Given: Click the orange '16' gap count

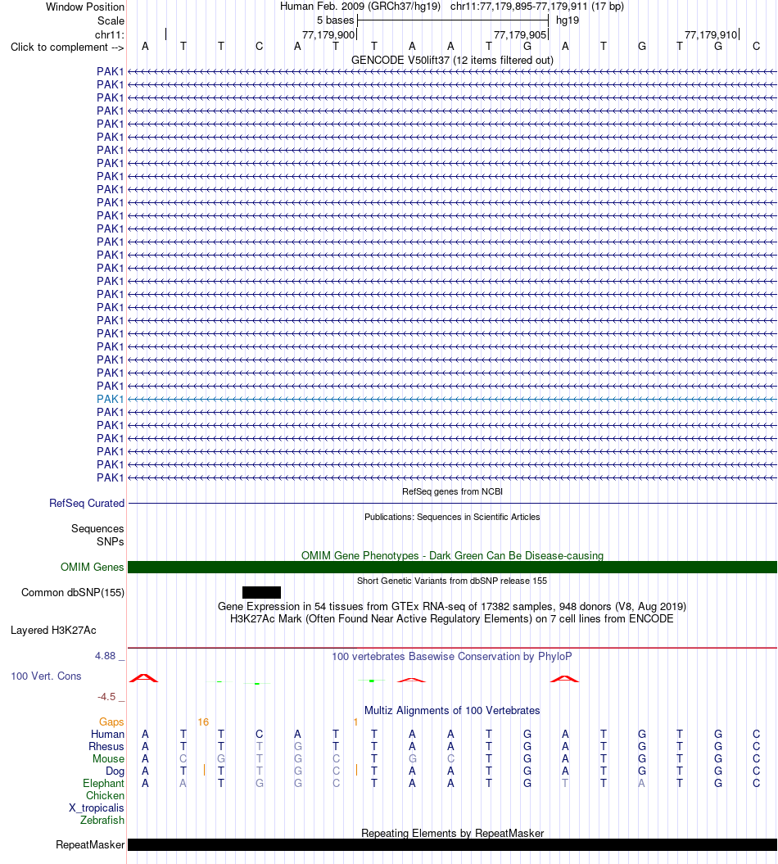Looking at the screenshot, I should (x=203, y=722).
